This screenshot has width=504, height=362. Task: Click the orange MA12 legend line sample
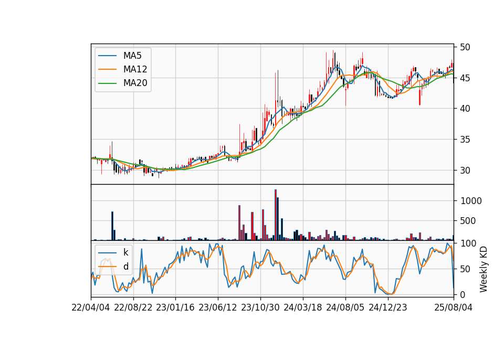pos(107,69)
